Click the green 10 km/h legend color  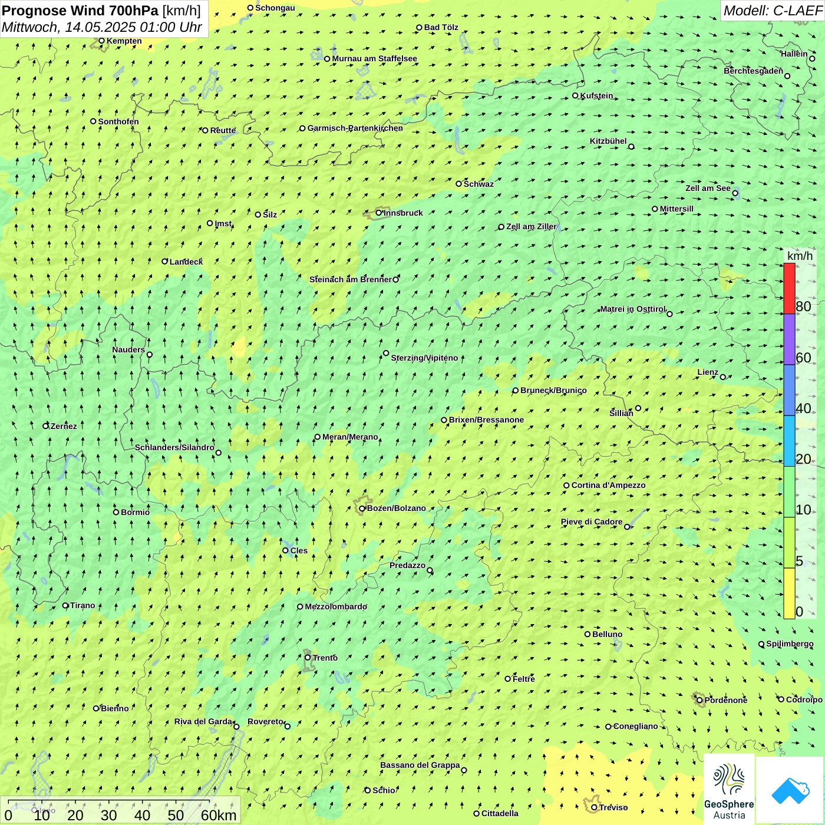click(x=789, y=491)
